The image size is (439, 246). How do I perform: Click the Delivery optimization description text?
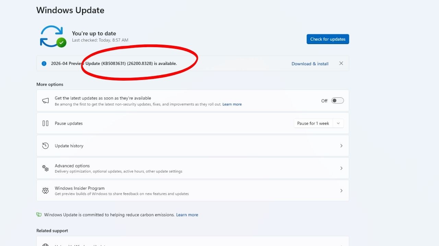tap(118, 172)
